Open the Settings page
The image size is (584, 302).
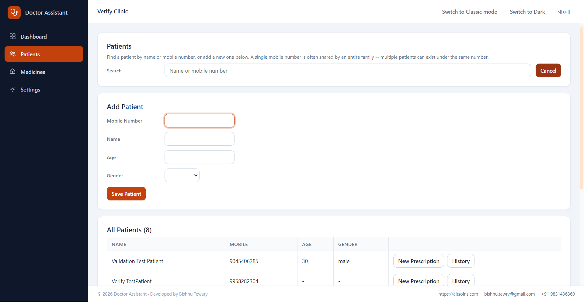point(44,89)
